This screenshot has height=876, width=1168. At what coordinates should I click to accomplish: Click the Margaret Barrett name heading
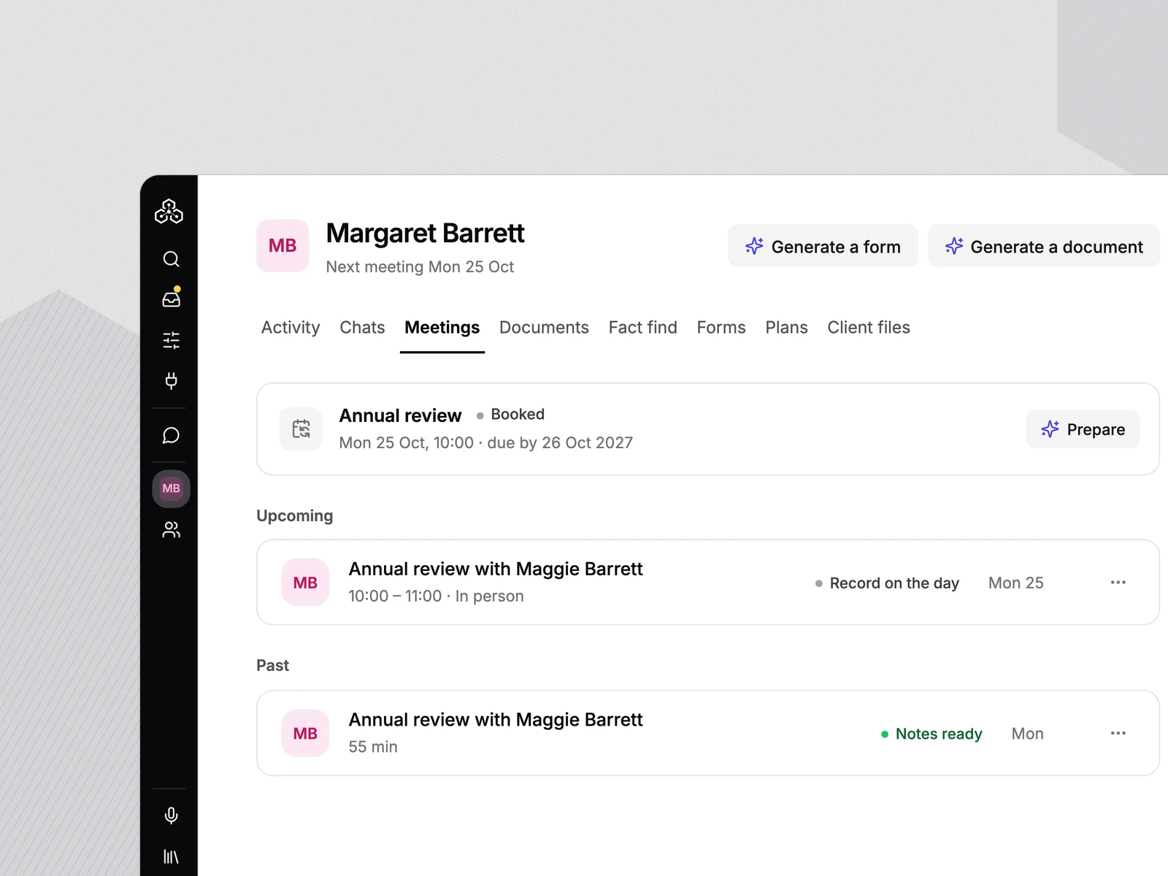[426, 234]
